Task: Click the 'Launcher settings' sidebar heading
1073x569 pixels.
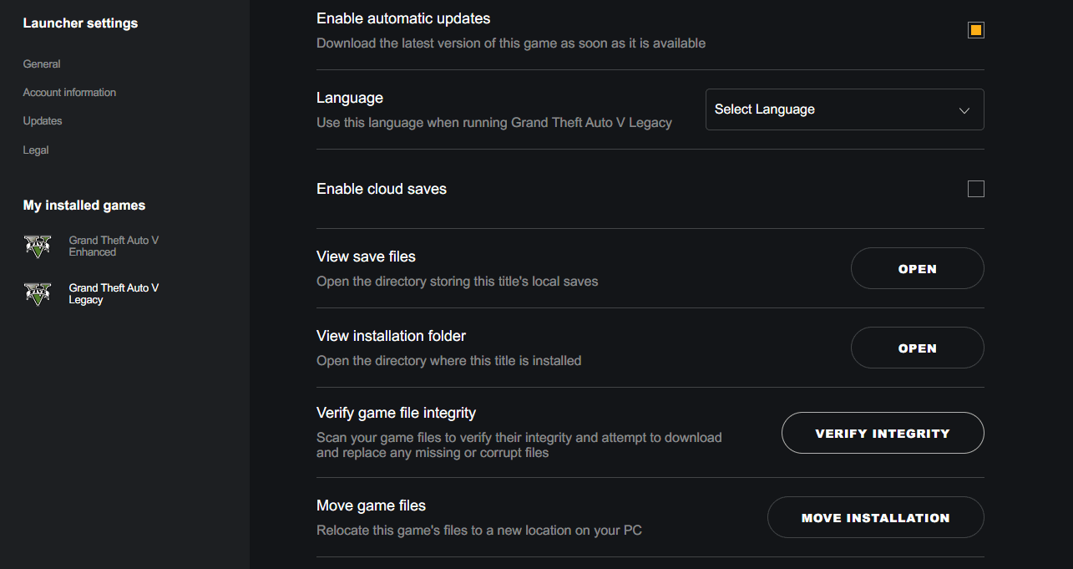Action: click(80, 23)
